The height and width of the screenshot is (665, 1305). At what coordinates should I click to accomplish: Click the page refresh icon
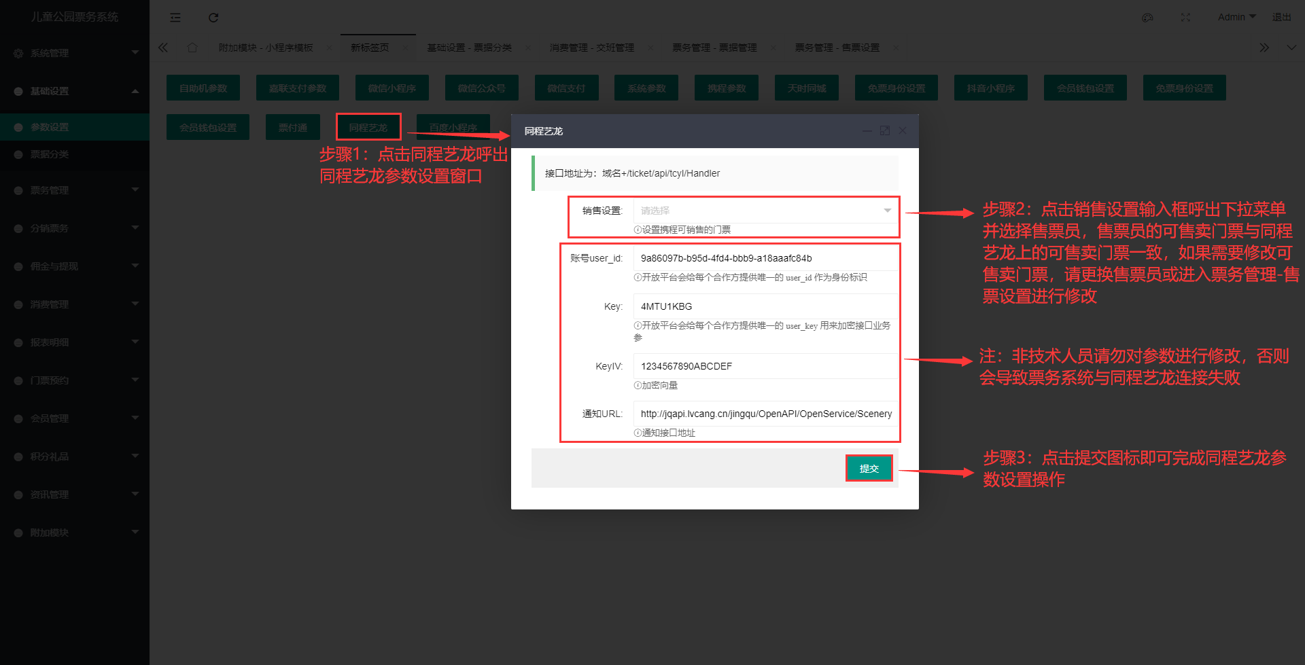point(213,18)
